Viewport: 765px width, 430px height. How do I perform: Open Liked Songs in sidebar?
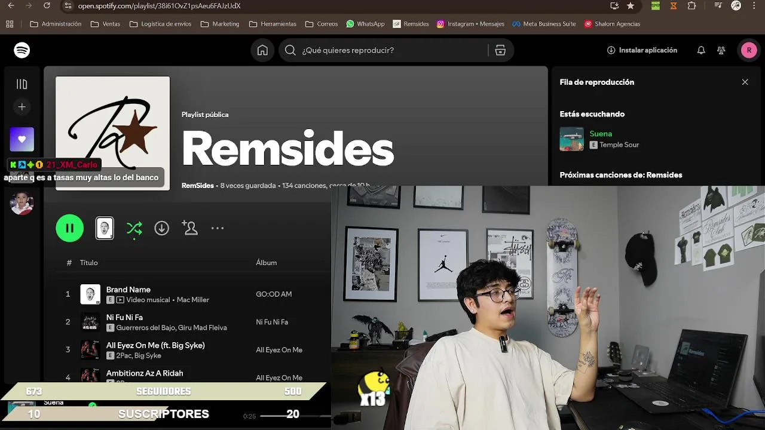pyautogui.click(x=22, y=139)
